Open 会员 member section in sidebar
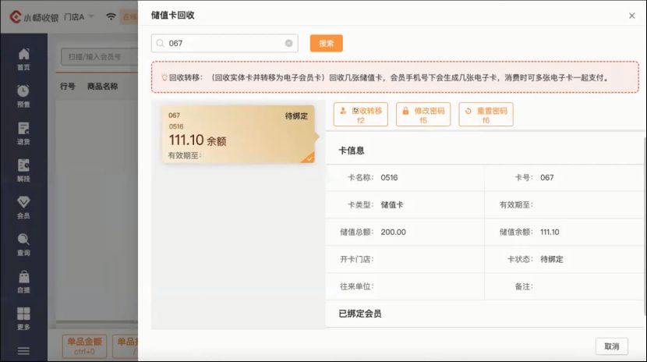This screenshot has height=362, width=647. (23, 208)
